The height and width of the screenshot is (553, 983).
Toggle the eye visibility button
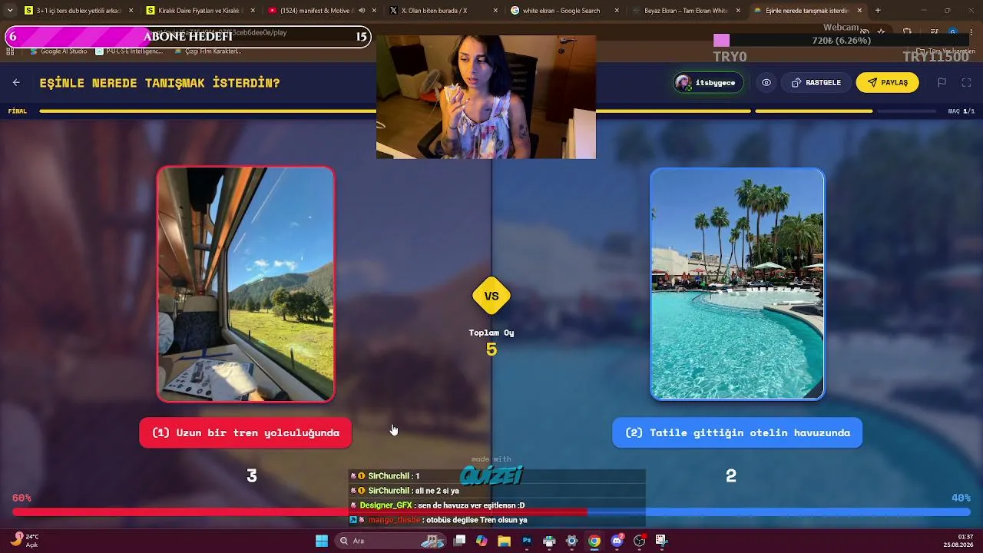766,83
